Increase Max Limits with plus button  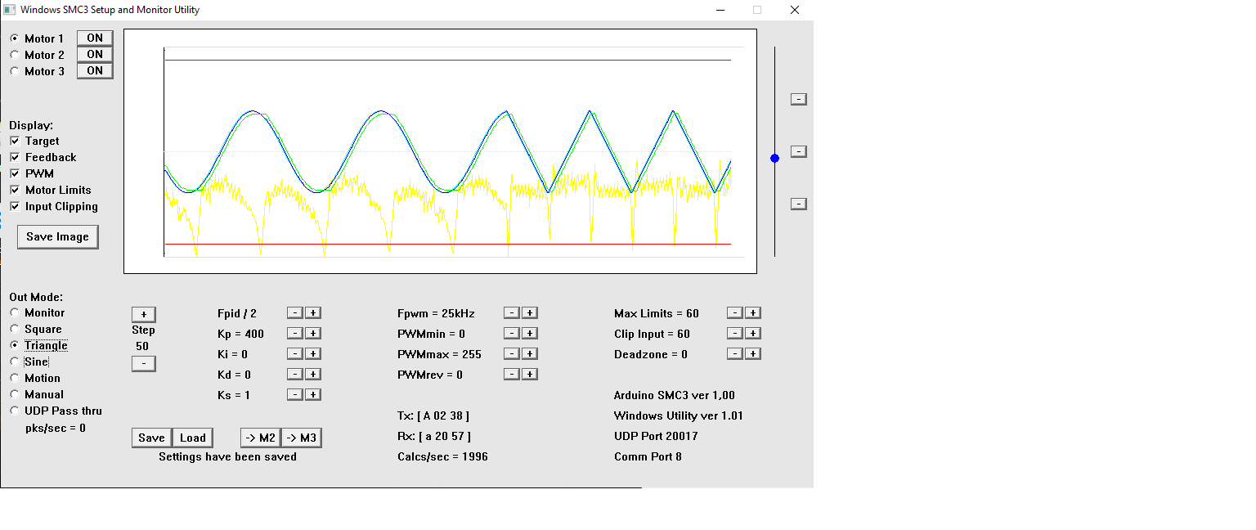(753, 313)
